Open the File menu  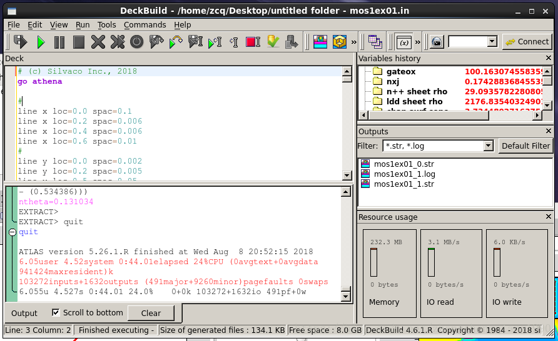point(14,25)
